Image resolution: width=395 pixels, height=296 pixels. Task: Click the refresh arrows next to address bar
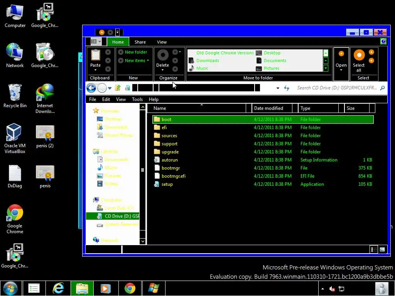click(287, 88)
